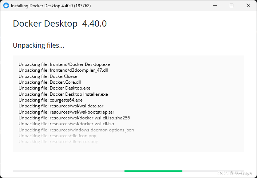Select the 'DockerCli.exe' log line
The width and height of the screenshot is (257, 178).
pos(48,76)
